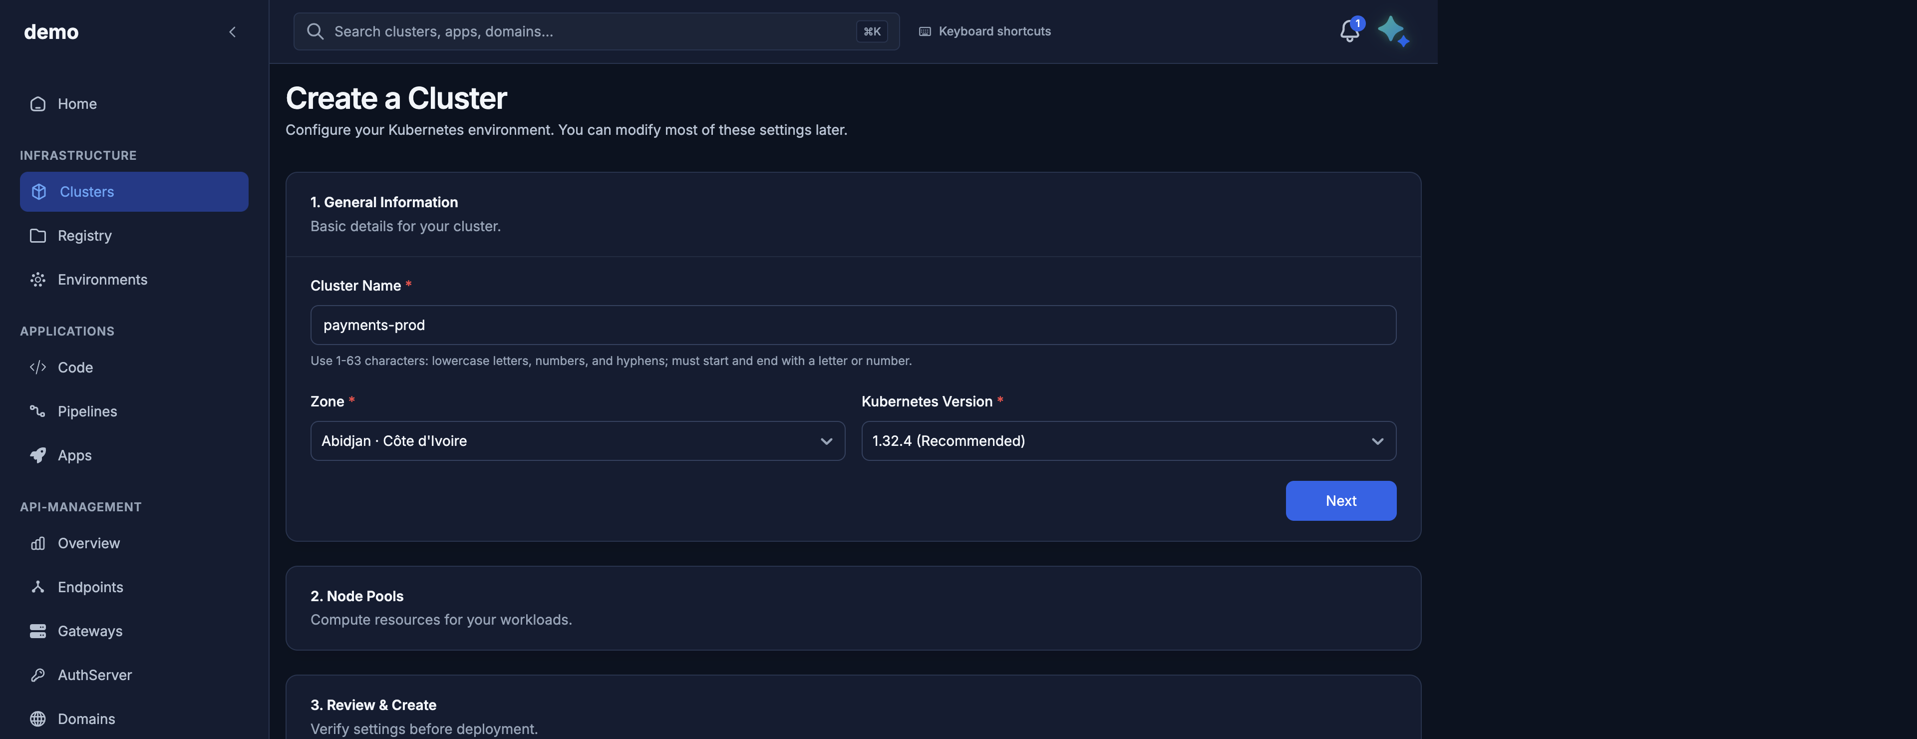Open the Zone dropdown
The height and width of the screenshot is (739, 1917).
[578, 441]
